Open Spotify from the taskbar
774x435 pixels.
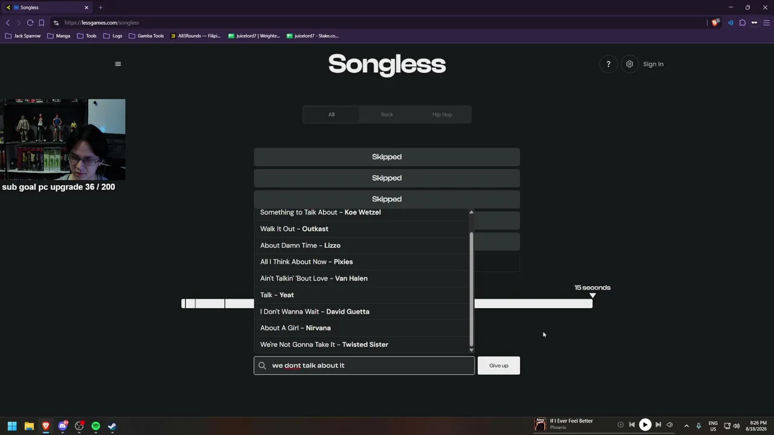click(96, 426)
